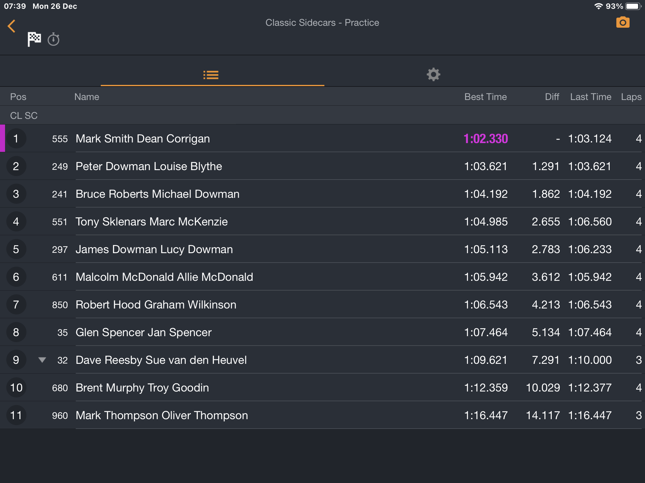Select sidecar number 249

tap(60, 167)
